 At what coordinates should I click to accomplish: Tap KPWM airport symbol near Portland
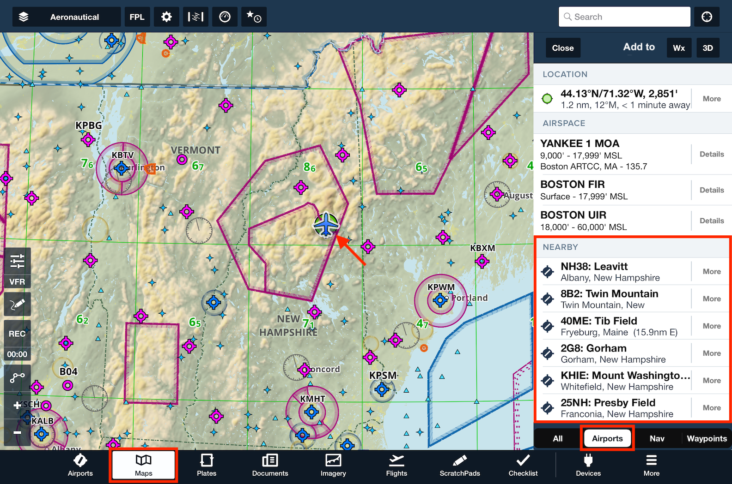pos(440,301)
